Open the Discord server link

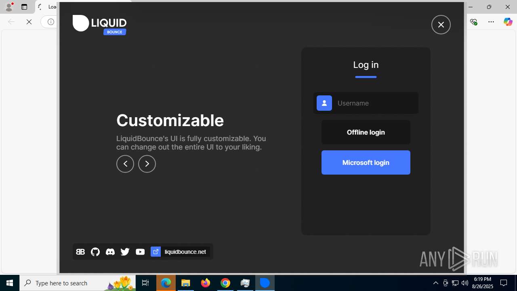110,252
